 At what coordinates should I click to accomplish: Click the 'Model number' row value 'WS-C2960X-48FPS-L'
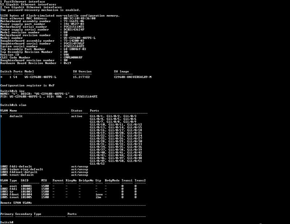pos(79,38)
